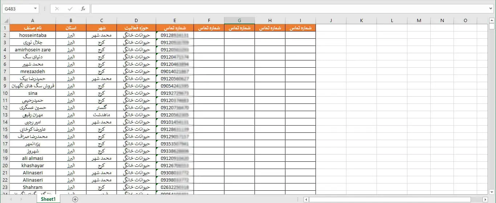This screenshot has height=203, width=496.
Task: Select cell containing amirhosein zare
Action: pos(33,50)
